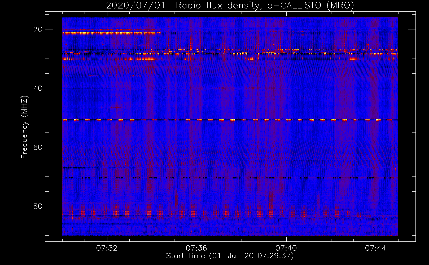This screenshot has width=429, height=265.
Task: Click the 60 MHz frequency tick label
Action: [38, 147]
